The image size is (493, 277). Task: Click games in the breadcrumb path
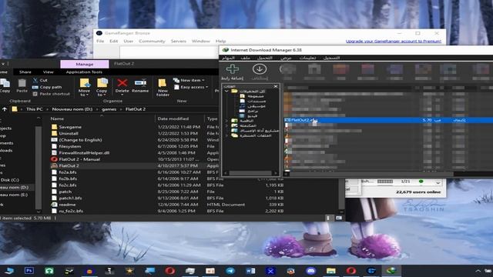[x=109, y=109]
